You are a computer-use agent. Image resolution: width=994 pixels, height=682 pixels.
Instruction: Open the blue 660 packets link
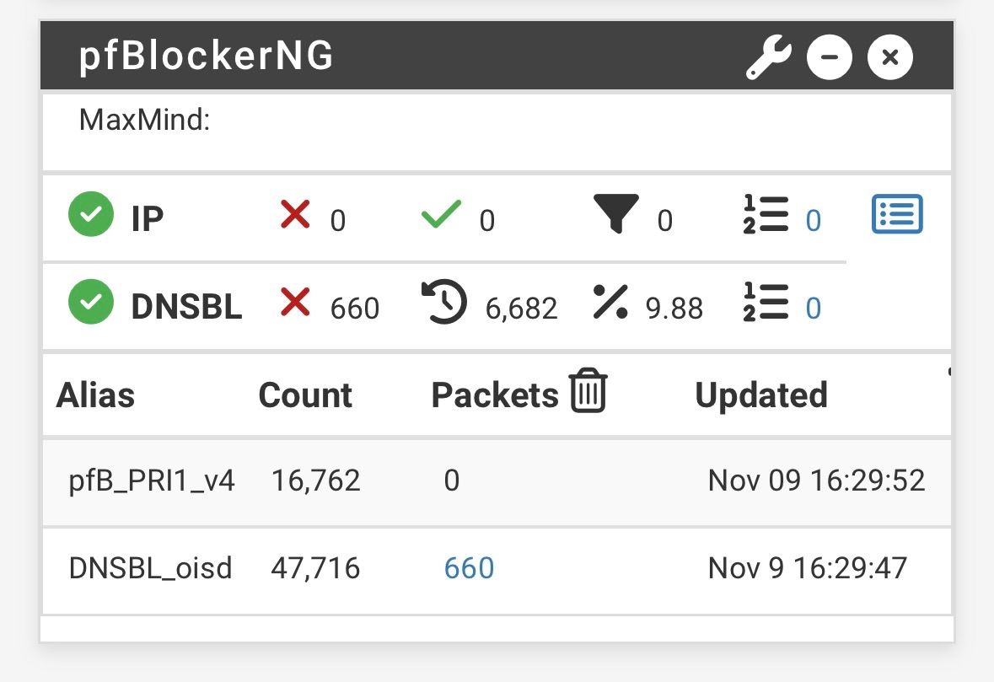(x=469, y=568)
